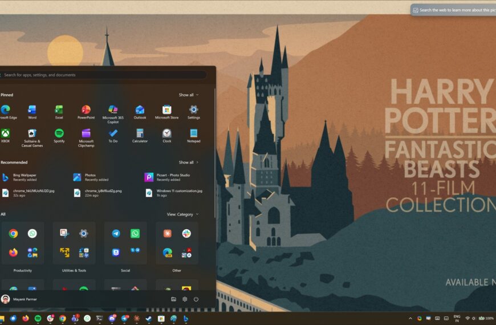Open File Explorer folder icon beside settings gear

click(x=174, y=299)
